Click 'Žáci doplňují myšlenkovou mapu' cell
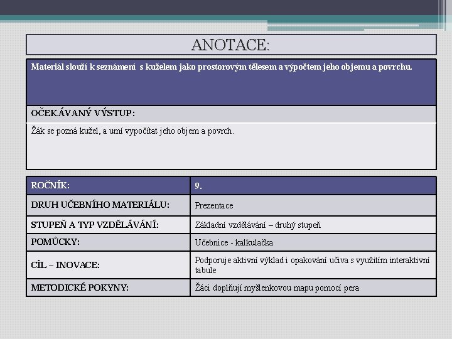 coord(313,288)
